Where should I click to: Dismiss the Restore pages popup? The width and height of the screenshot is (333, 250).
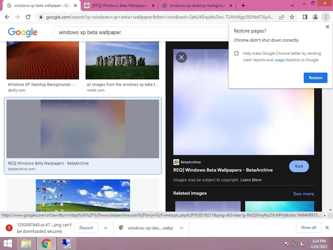pos(327,27)
